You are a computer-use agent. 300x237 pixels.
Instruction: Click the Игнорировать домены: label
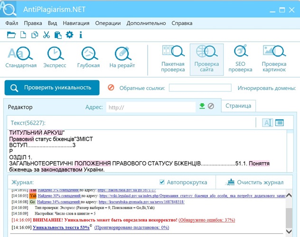click(267, 88)
